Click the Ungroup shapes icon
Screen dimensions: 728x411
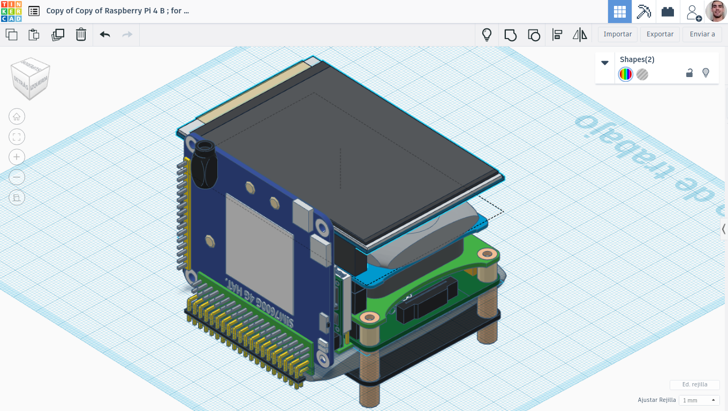[x=534, y=35]
